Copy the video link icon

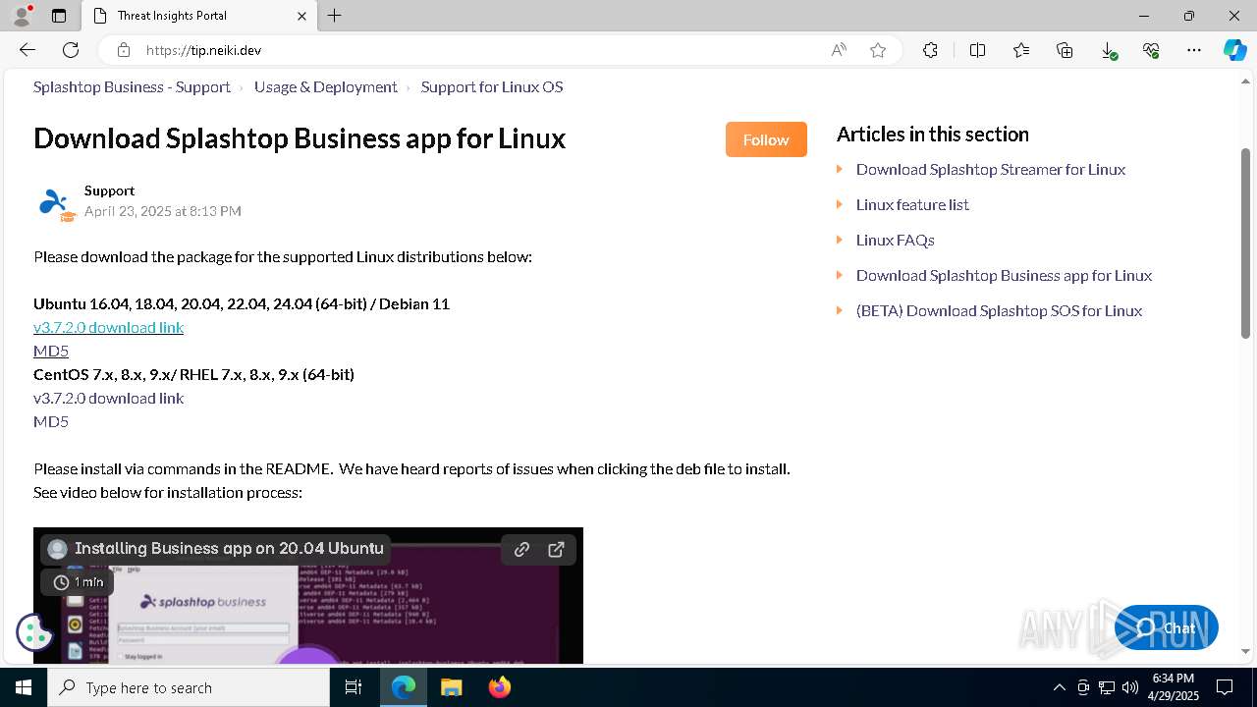click(x=521, y=550)
